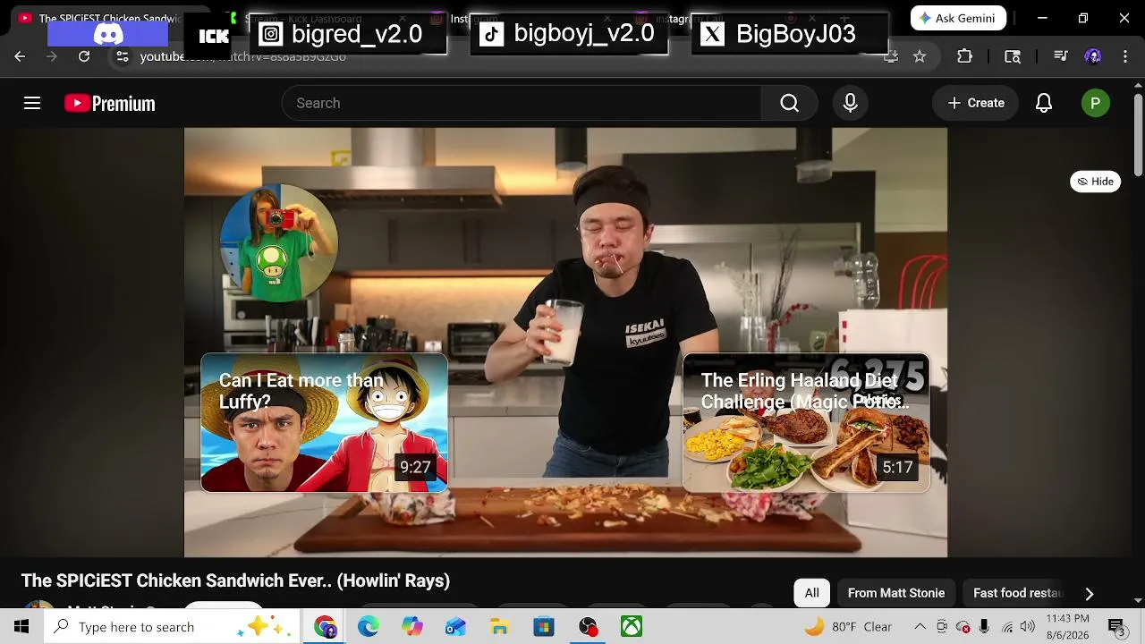Show more category chips with right chevron
1145x644 pixels.
click(x=1089, y=593)
